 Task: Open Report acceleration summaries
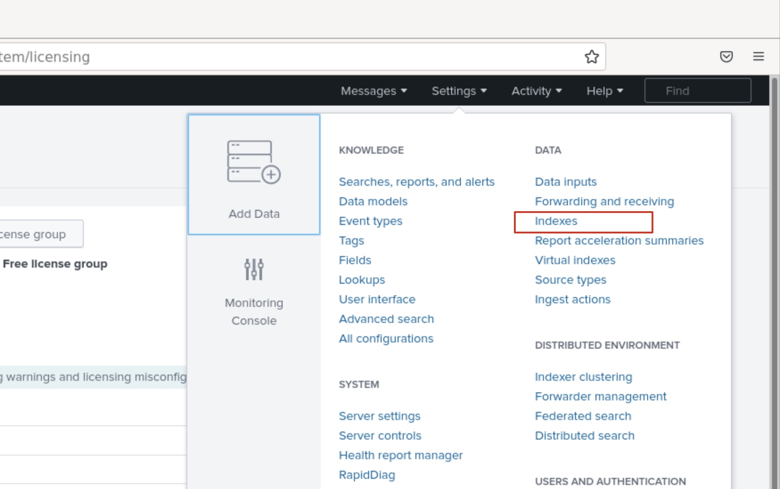[x=619, y=240]
